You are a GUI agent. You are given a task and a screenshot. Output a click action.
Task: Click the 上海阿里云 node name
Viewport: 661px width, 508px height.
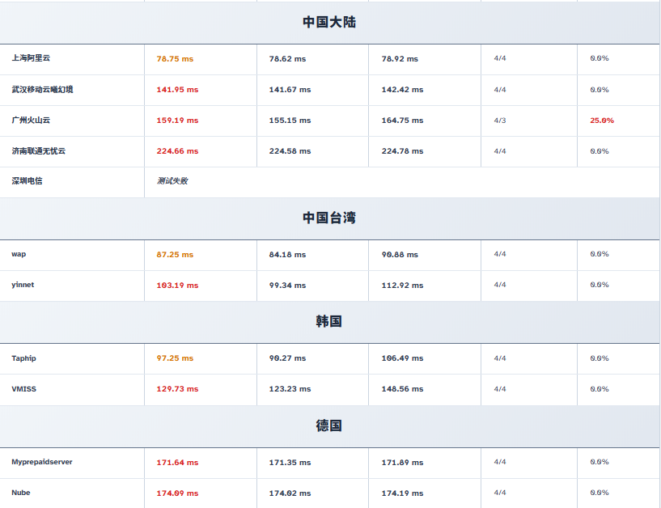pyautogui.click(x=31, y=58)
